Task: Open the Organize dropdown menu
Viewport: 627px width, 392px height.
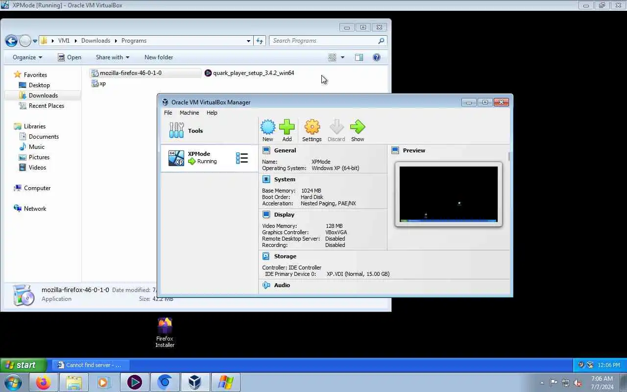Action: (27, 57)
